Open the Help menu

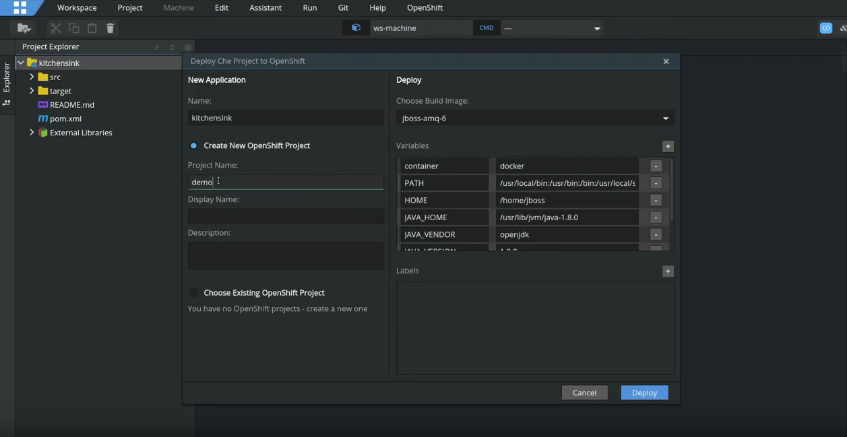click(378, 7)
